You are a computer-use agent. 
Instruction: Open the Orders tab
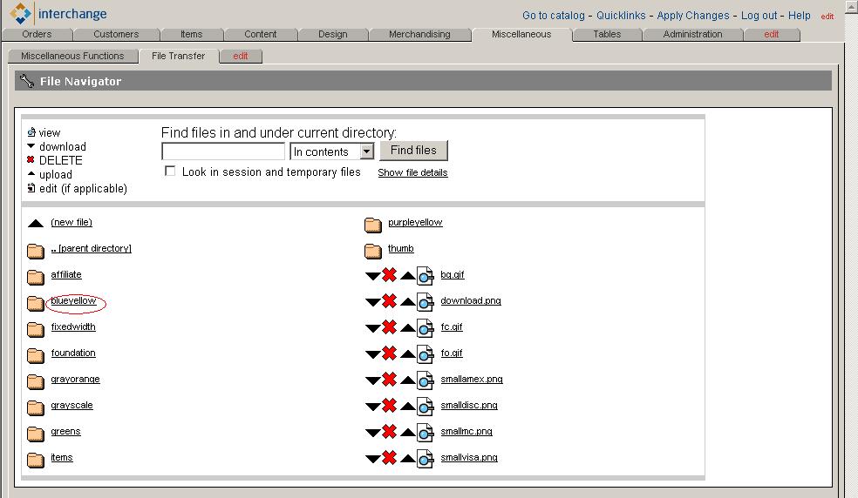pyautogui.click(x=37, y=34)
